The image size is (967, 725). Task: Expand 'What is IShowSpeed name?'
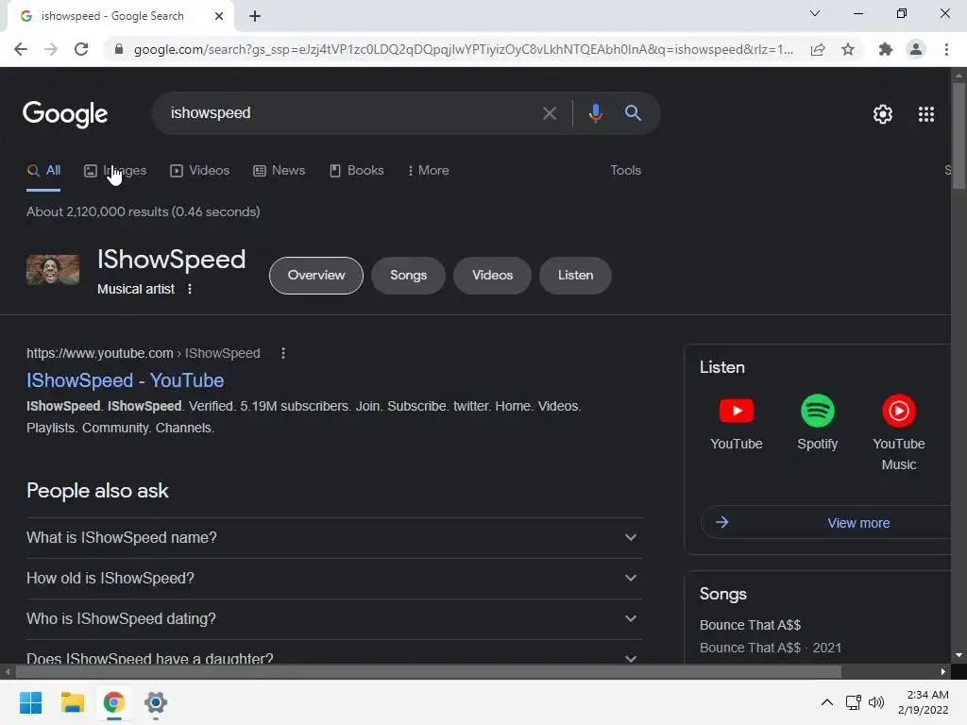pos(334,537)
